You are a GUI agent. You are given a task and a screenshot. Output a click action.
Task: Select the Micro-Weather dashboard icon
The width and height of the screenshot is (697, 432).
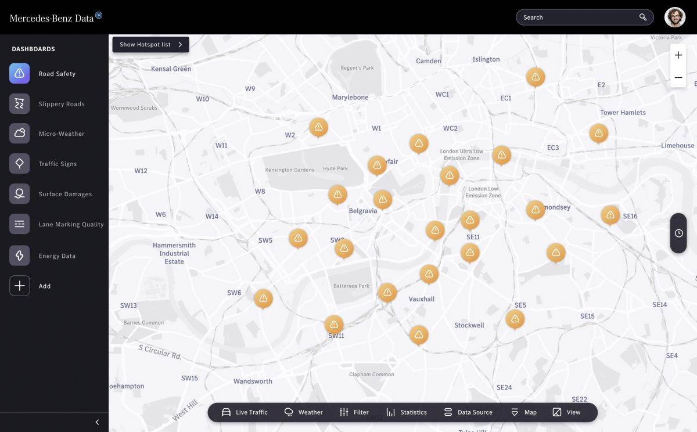click(19, 134)
